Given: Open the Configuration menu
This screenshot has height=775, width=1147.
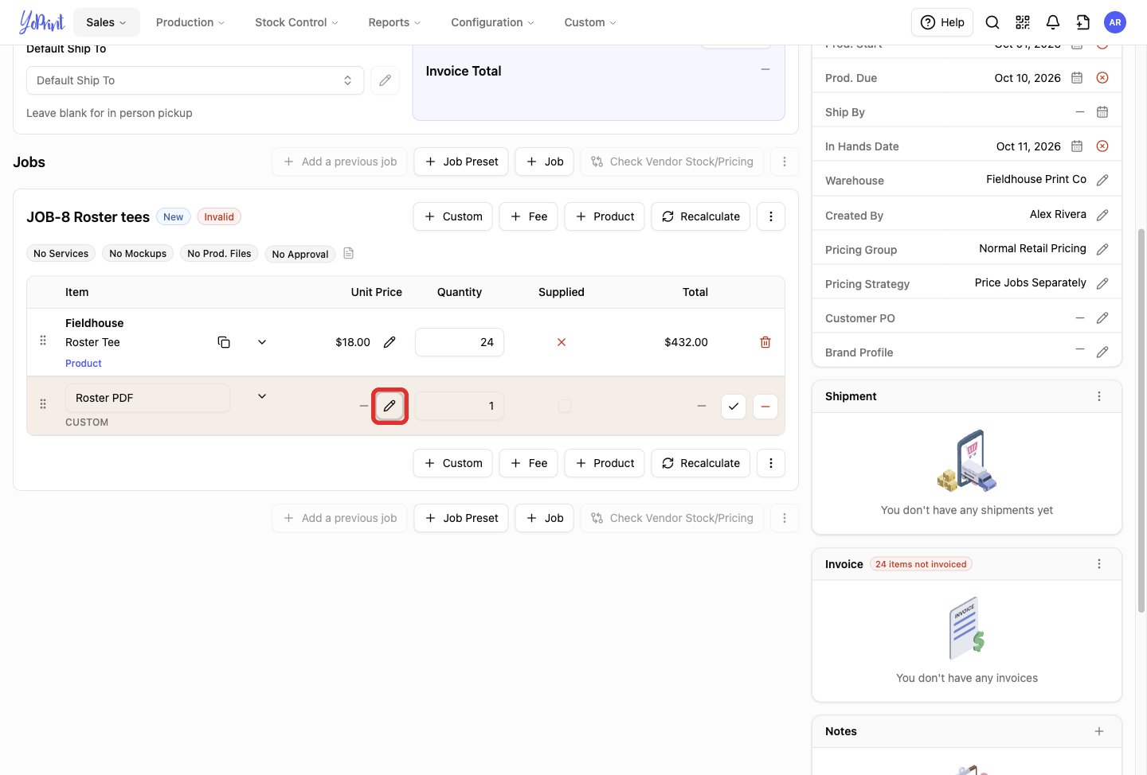Looking at the screenshot, I should click(492, 22).
